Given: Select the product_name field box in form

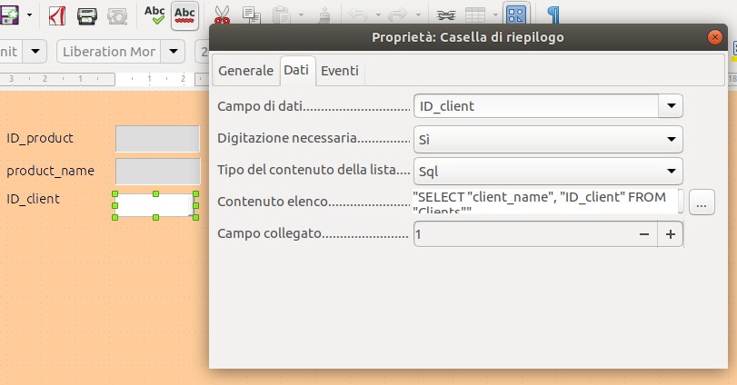Looking at the screenshot, I should point(157,171).
